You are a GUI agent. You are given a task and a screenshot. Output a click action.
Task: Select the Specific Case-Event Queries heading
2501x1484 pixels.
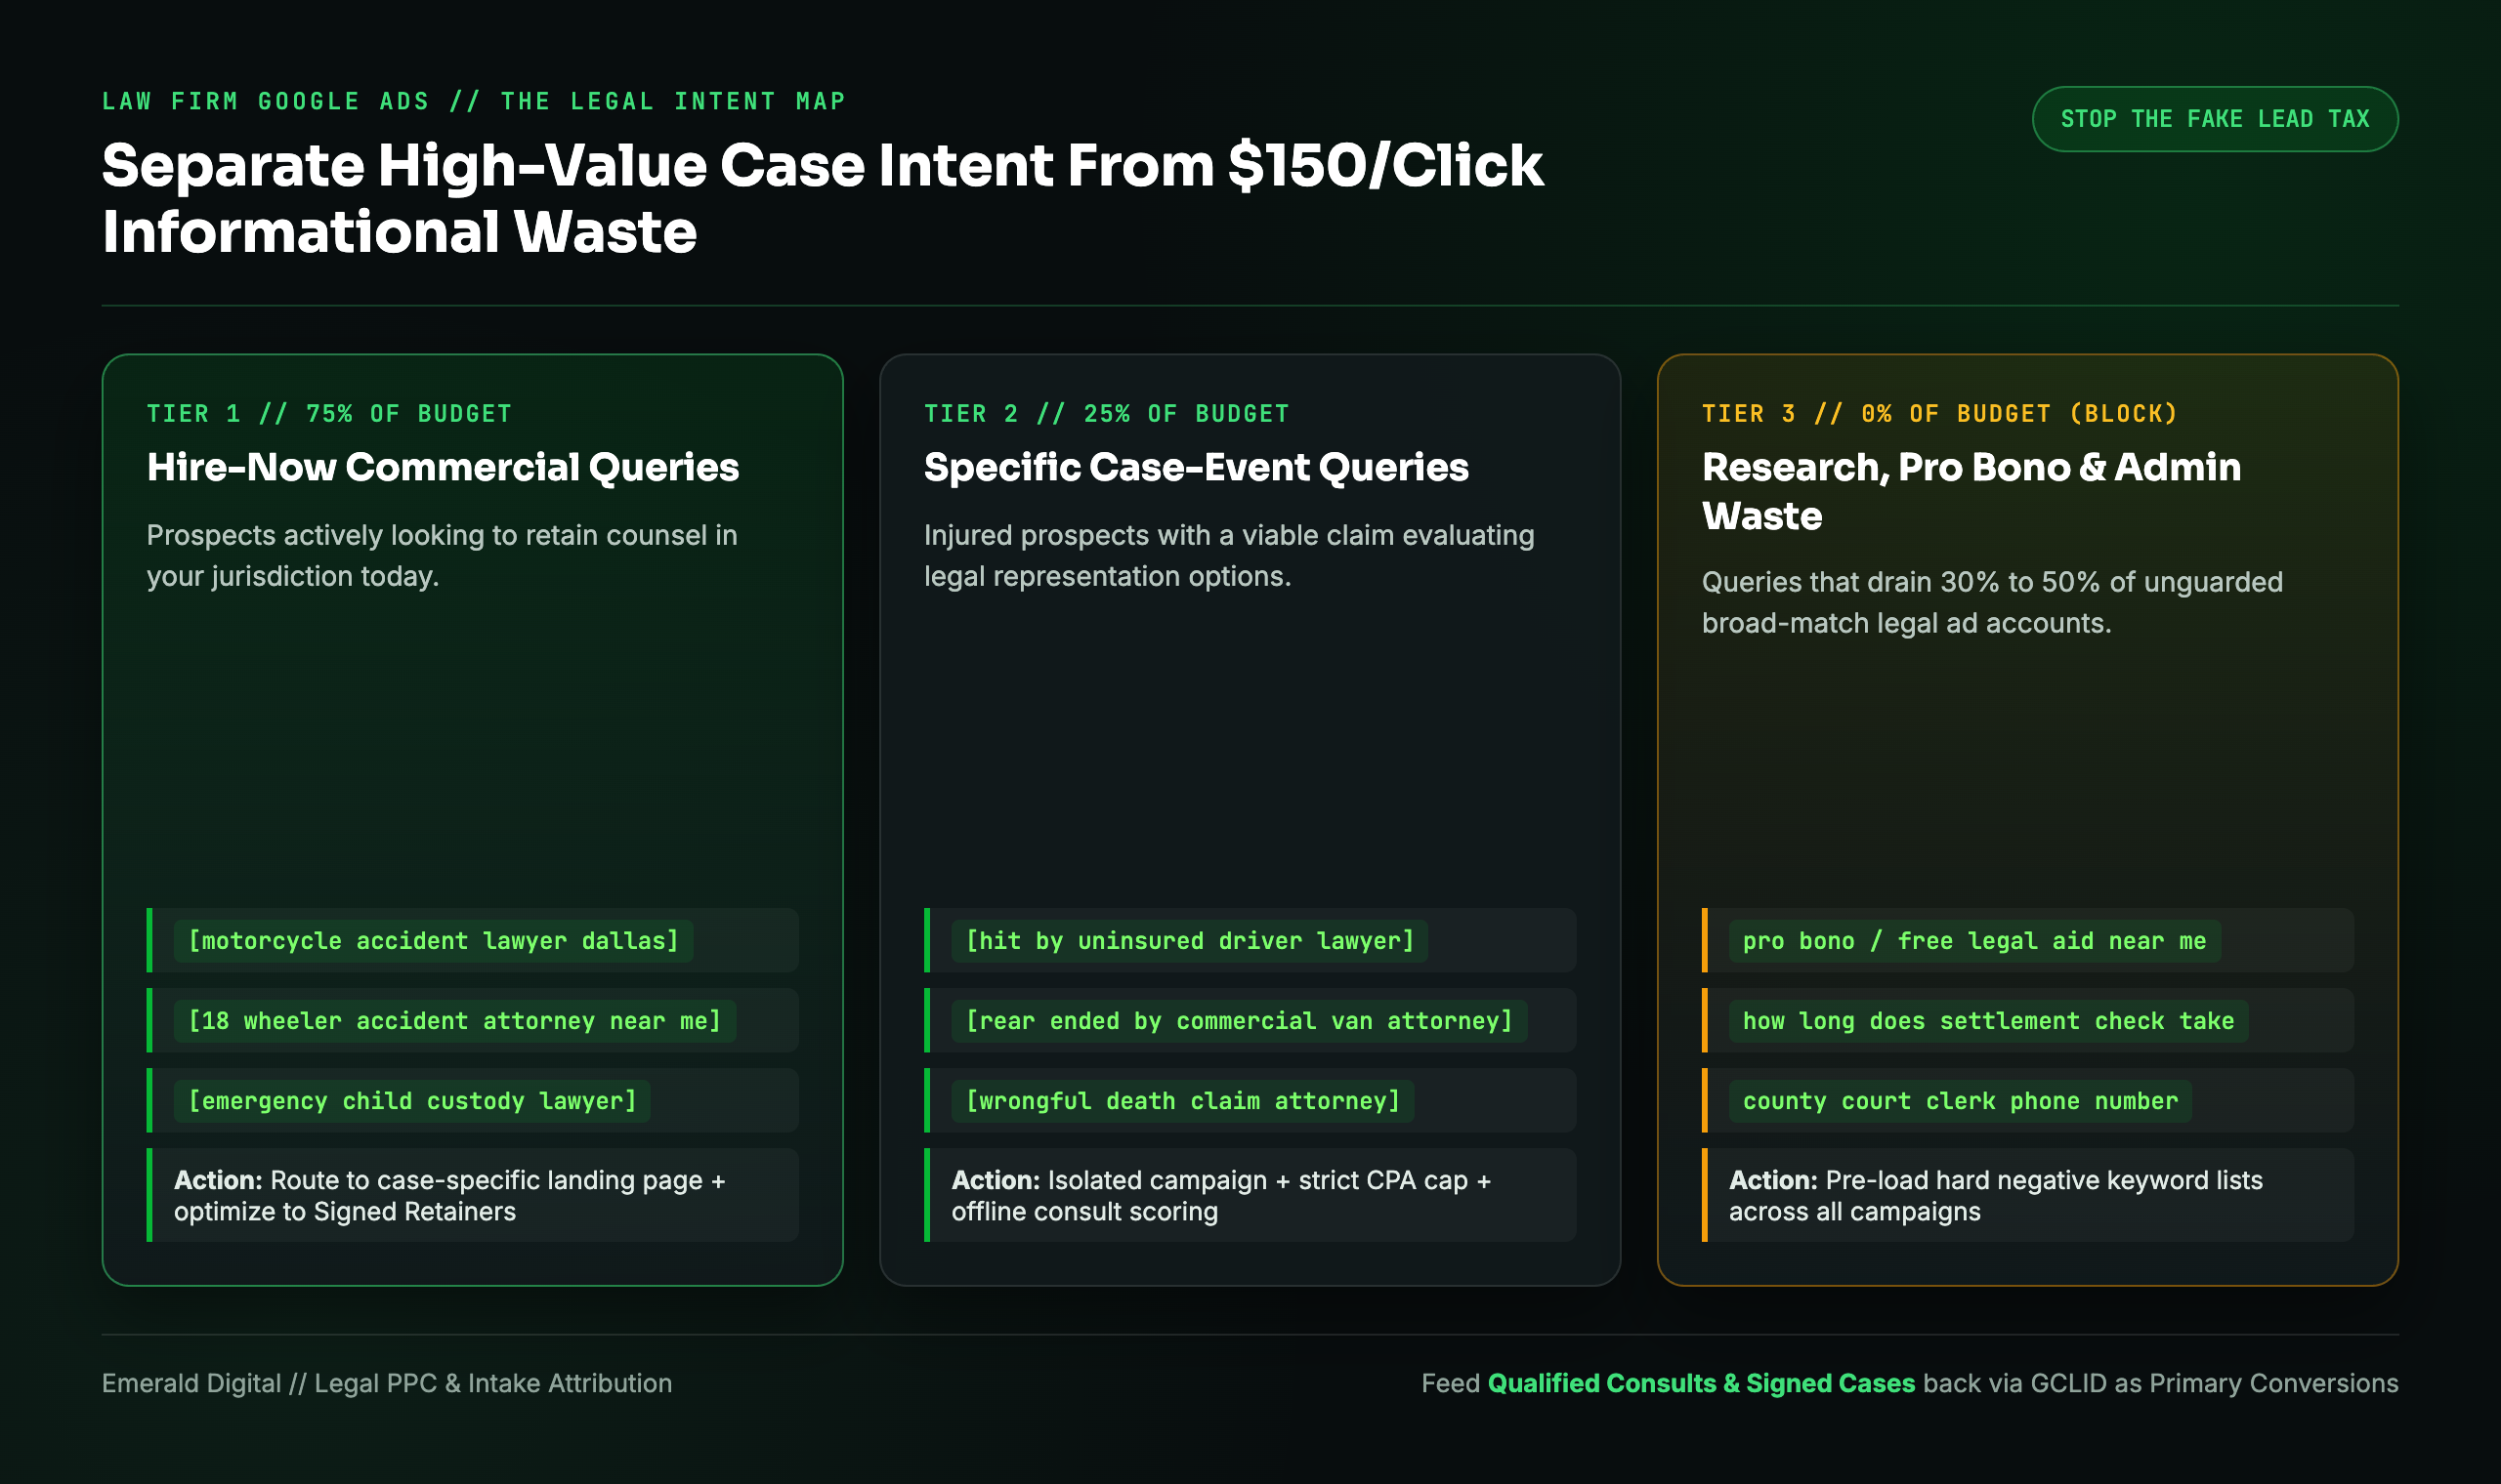tap(1197, 467)
